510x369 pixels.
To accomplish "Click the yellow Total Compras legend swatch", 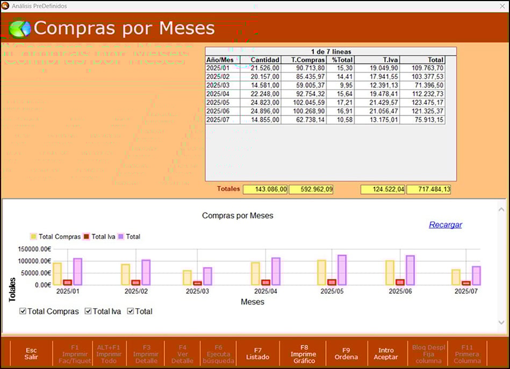I will click(x=34, y=237).
